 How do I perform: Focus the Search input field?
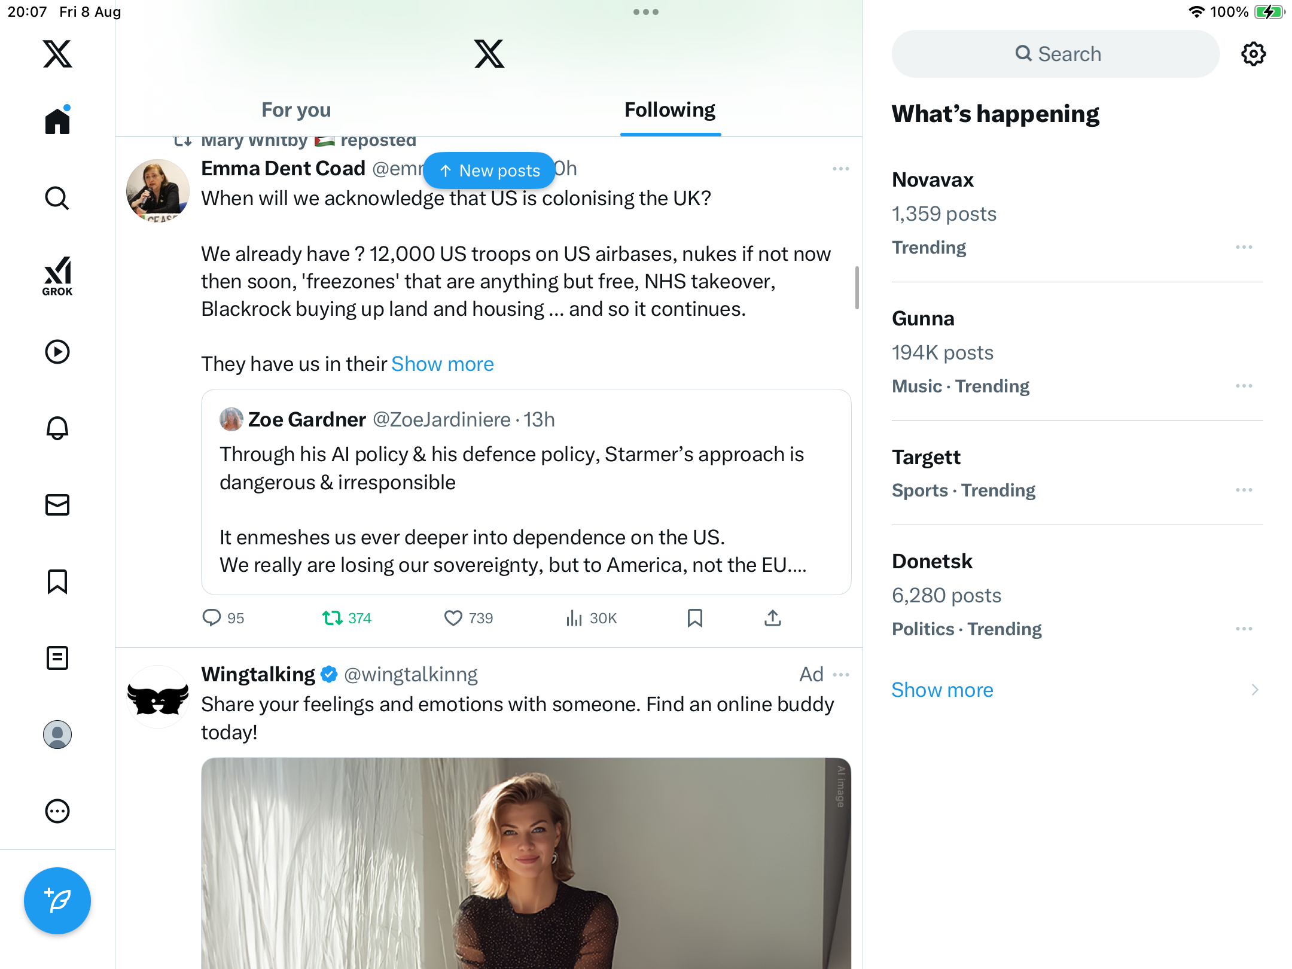[x=1056, y=54]
